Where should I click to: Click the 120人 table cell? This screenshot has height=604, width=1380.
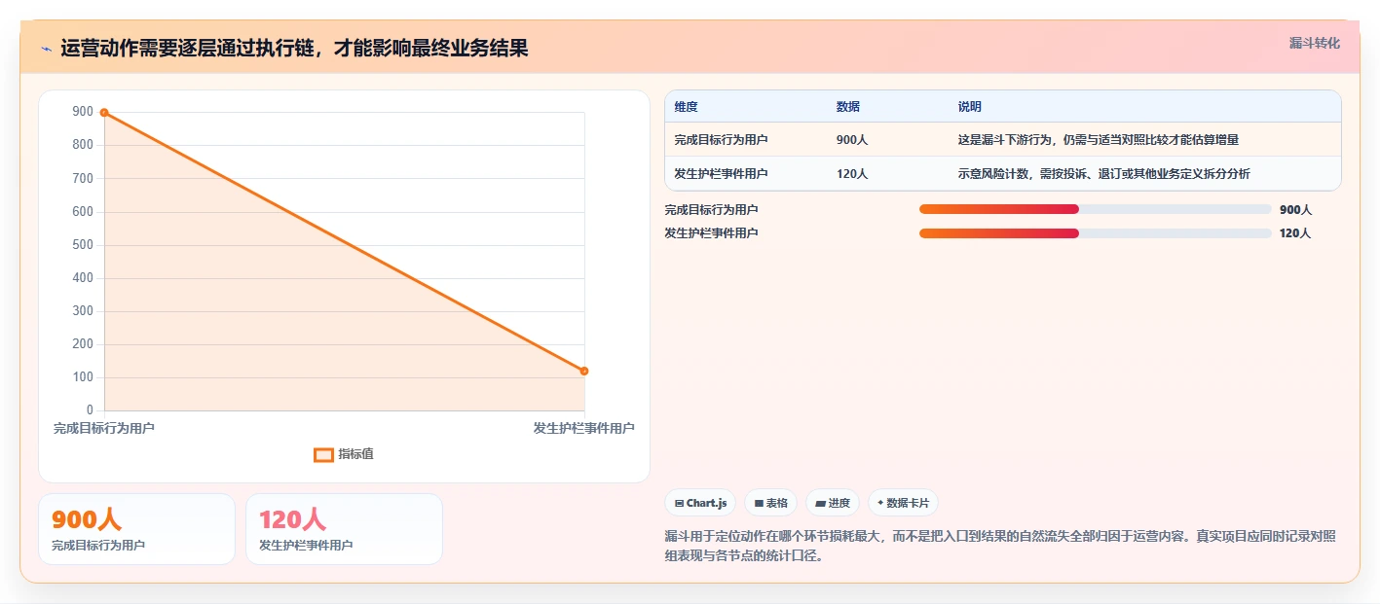(852, 174)
